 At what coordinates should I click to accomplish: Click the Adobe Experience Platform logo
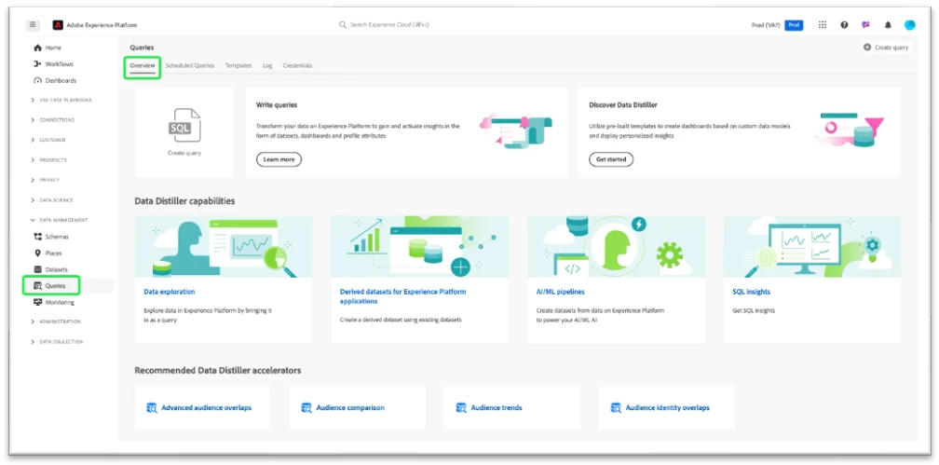58,25
